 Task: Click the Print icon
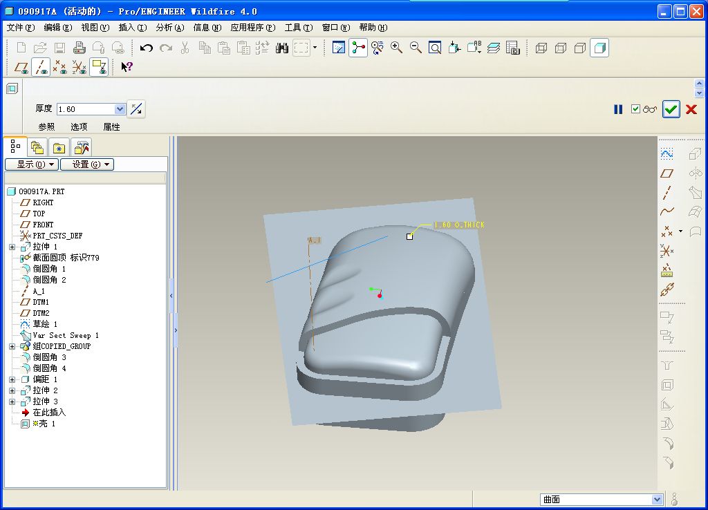[x=79, y=48]
